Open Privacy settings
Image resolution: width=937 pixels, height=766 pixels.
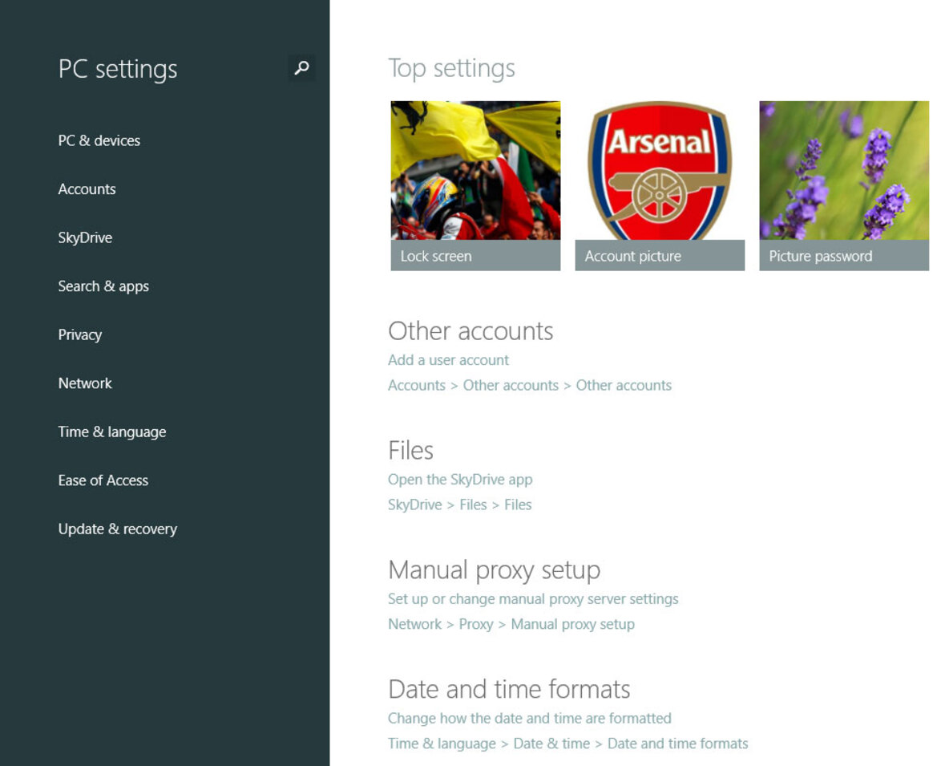click(80, 334)
